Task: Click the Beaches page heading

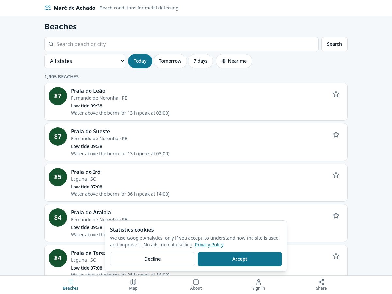Action: click(x=60, y=27)
